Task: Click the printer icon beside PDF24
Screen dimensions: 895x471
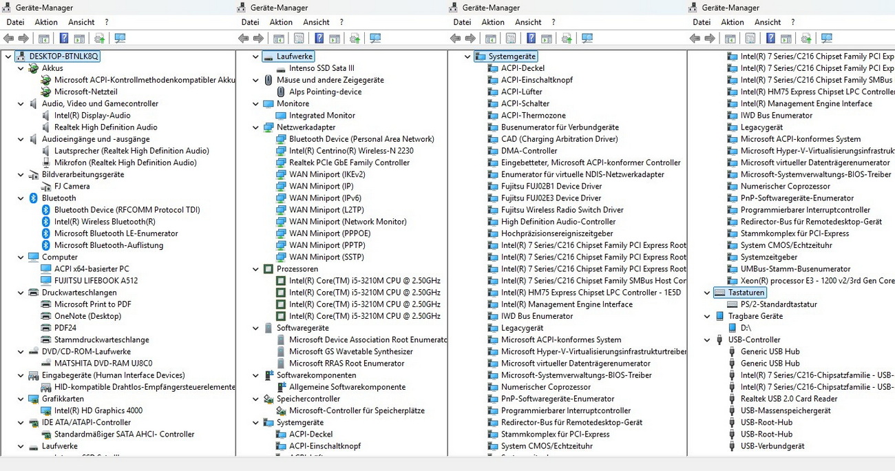Action: (46, 328)
